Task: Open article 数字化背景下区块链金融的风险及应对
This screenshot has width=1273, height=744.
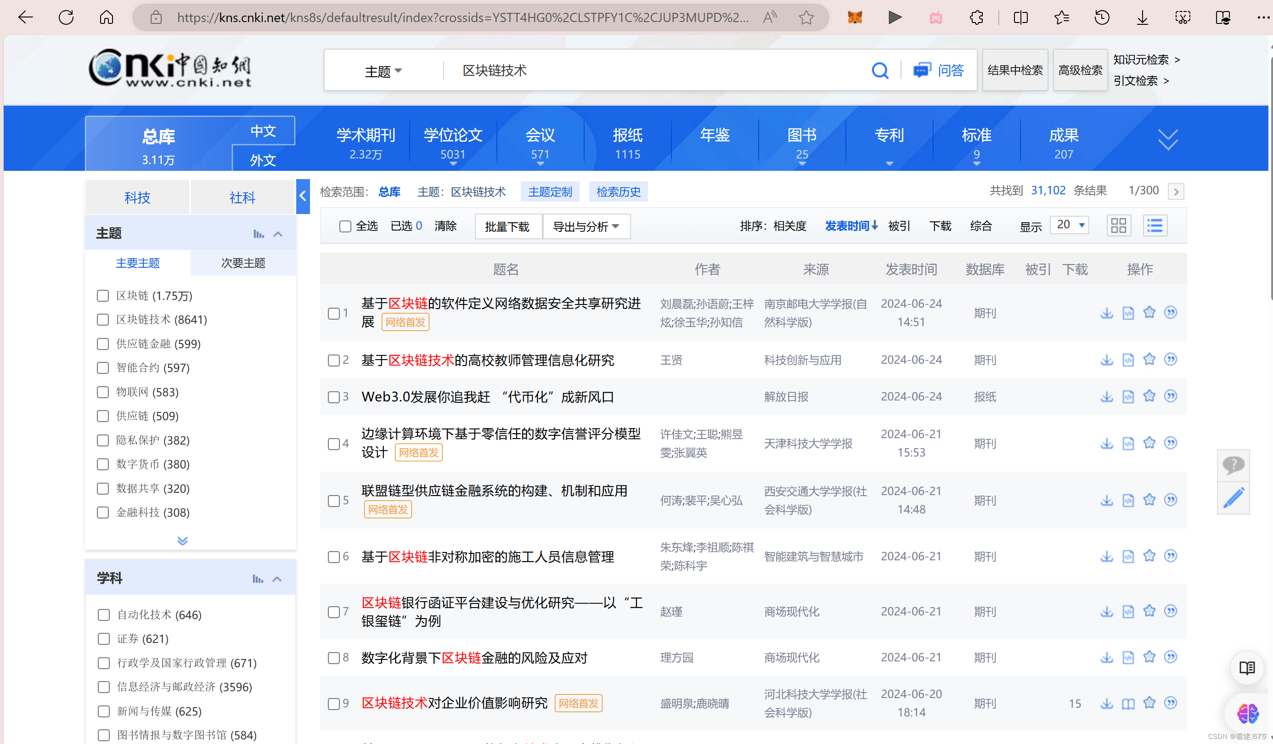Action: [474, 658]
